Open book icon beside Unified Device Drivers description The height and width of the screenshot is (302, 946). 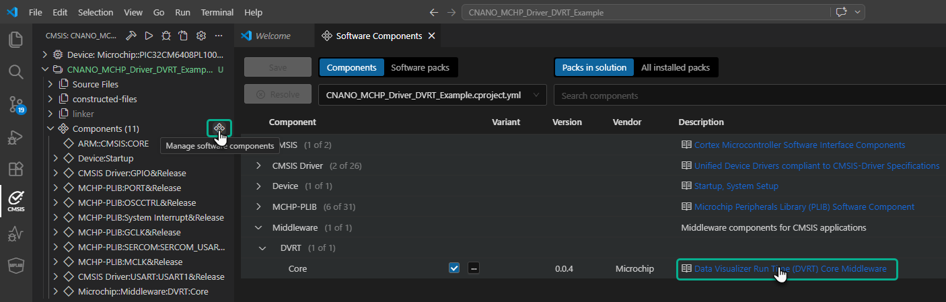686,165
